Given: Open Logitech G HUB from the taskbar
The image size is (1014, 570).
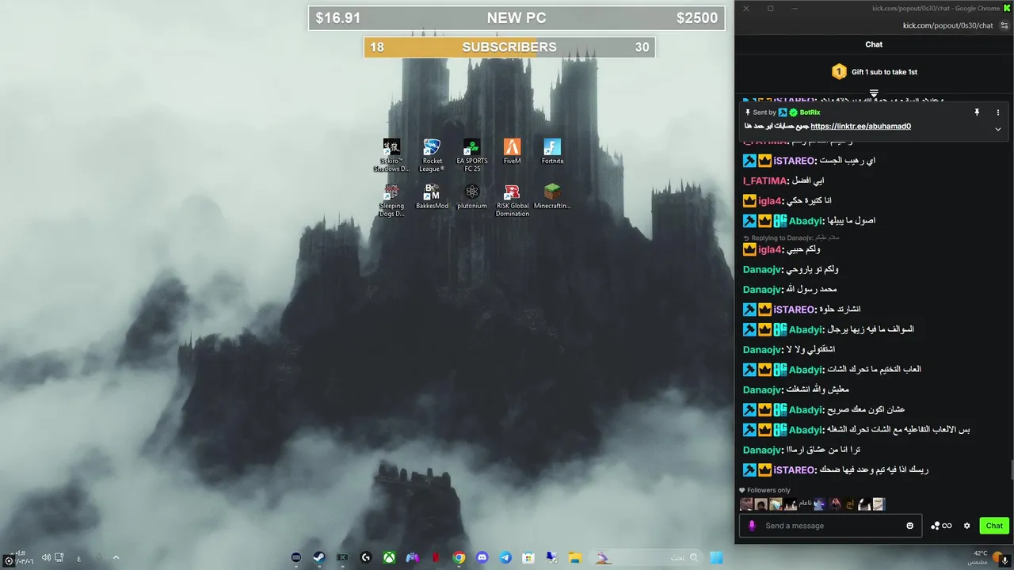Looking at the screenshot, I should pos(366,557).
